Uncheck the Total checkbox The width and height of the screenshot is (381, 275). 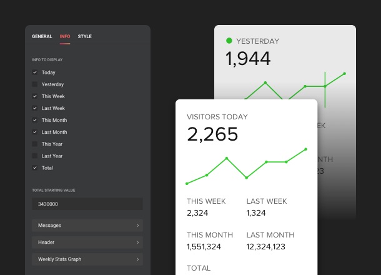coord(35,167)
